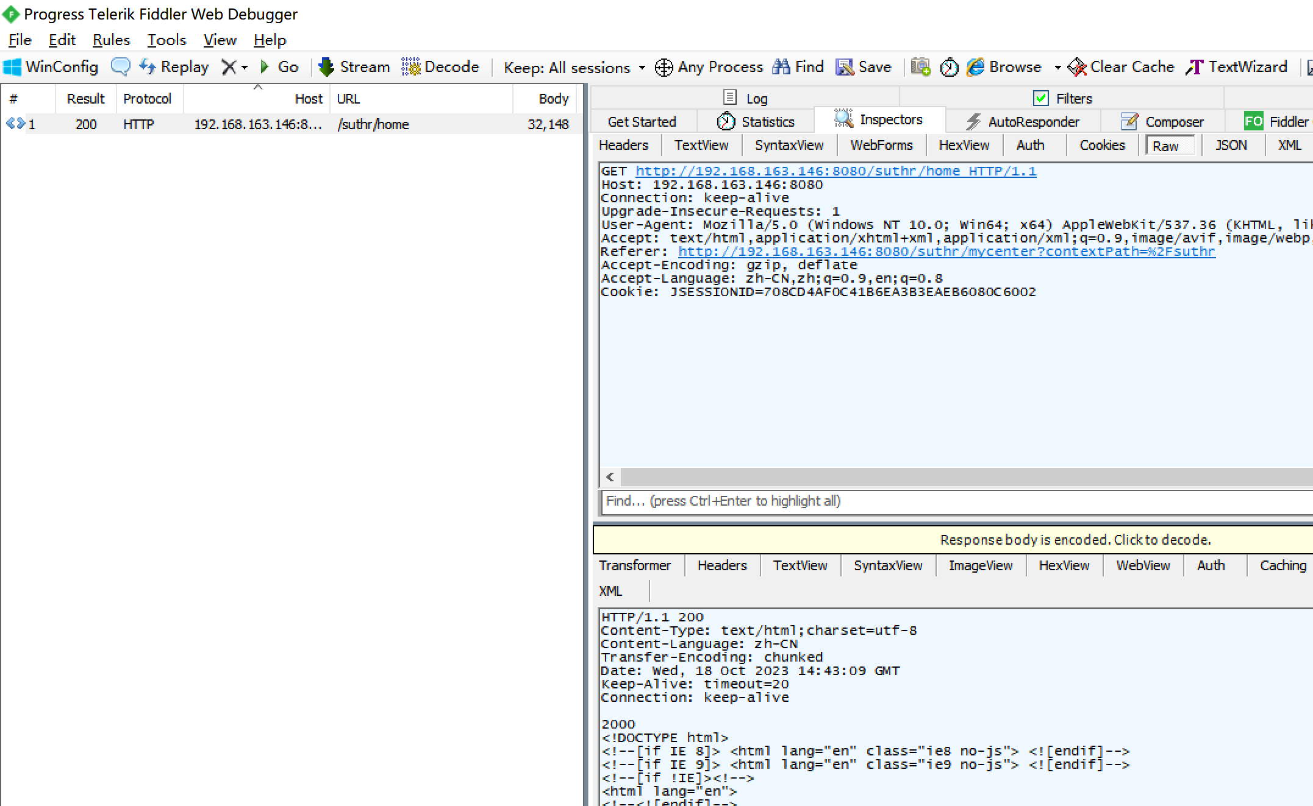
Task: Toggle Stream mode
Action: 354,67
